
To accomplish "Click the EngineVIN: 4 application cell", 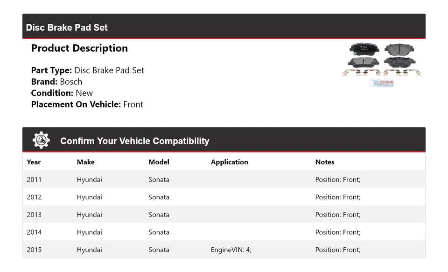I will (x=231, y=250).
